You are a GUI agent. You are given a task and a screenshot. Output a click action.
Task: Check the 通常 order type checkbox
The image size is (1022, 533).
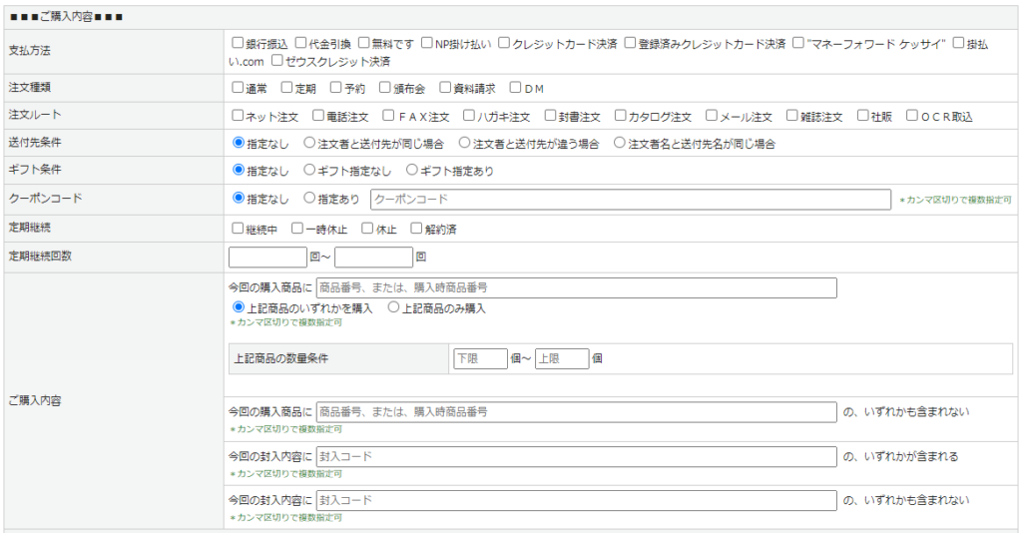[238, 87]
